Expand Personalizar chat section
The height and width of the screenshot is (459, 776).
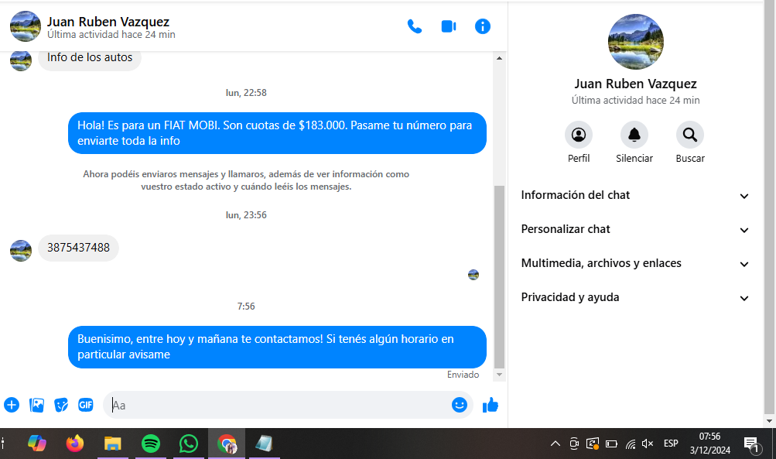(635, 230)
